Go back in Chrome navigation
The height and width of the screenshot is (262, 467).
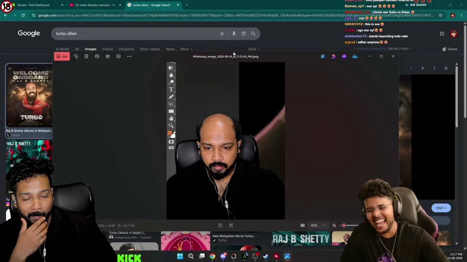coord(5,15)
